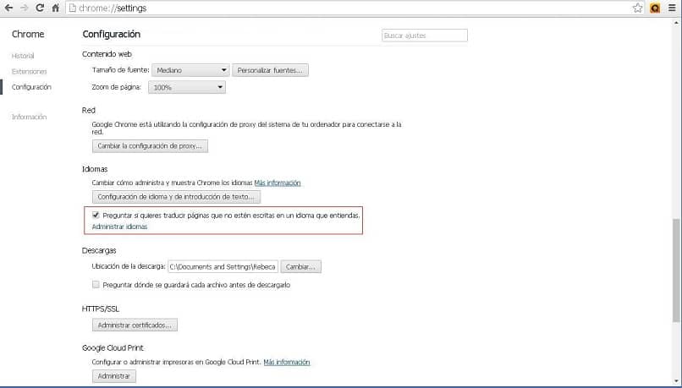
Task: Click the HTTPS/SSL section heading
Action: pos(101,309)
